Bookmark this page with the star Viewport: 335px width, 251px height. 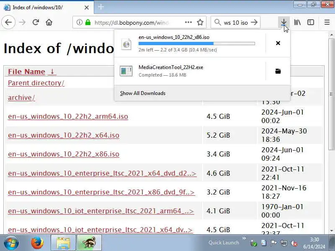coord(200,22)
